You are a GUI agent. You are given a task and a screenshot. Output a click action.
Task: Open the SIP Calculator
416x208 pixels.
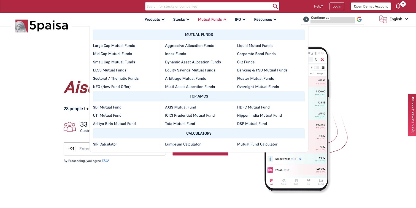click(x=105, y=144)
